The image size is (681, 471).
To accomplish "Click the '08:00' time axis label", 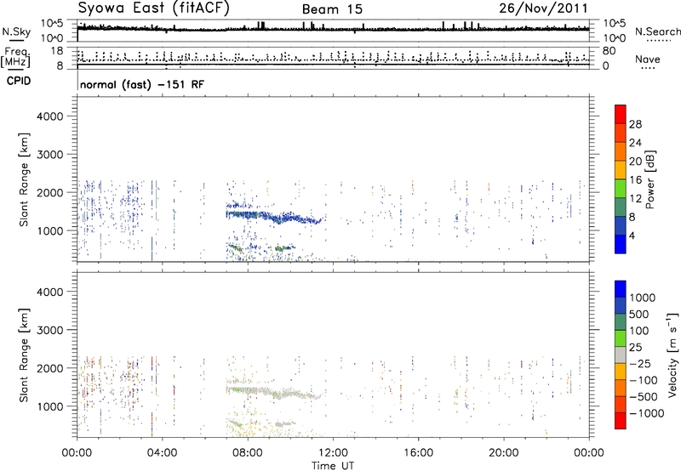I will [x=248, y=453].
